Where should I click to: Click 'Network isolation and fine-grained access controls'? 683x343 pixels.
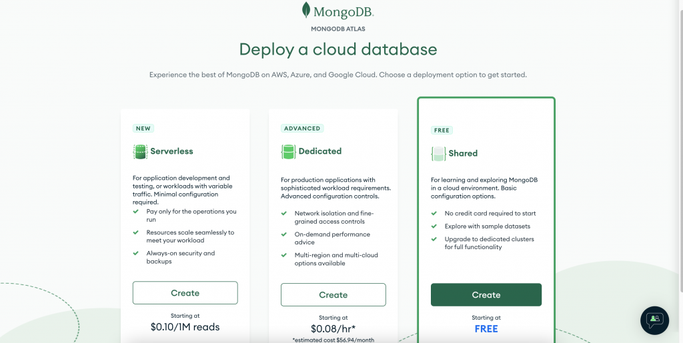[x=334, y=217]
